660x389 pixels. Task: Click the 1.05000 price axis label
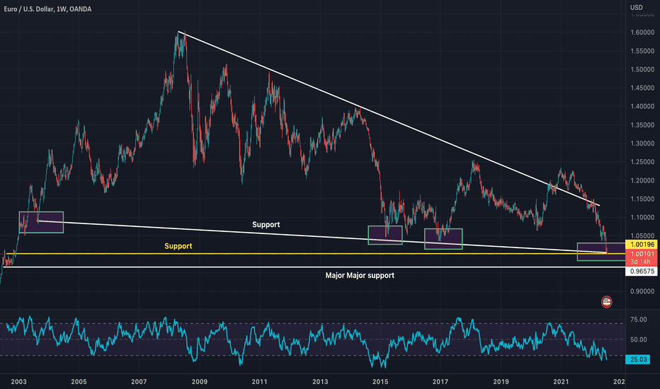[x=642, y=236]
